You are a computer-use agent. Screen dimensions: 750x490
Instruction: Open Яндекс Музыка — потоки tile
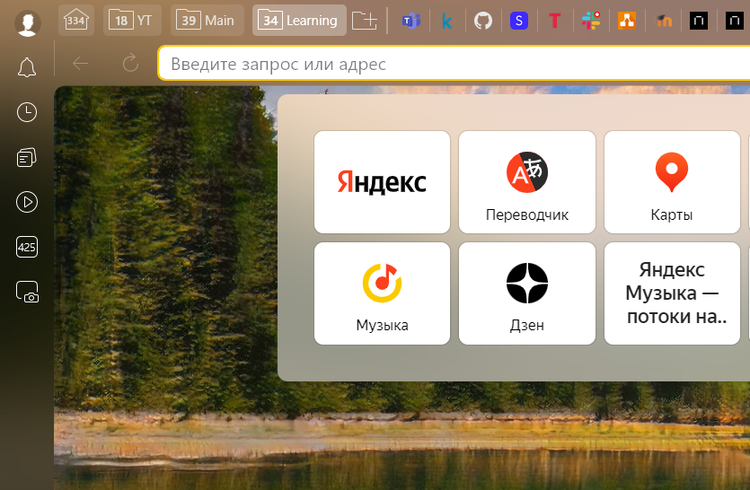coord(672,293)
